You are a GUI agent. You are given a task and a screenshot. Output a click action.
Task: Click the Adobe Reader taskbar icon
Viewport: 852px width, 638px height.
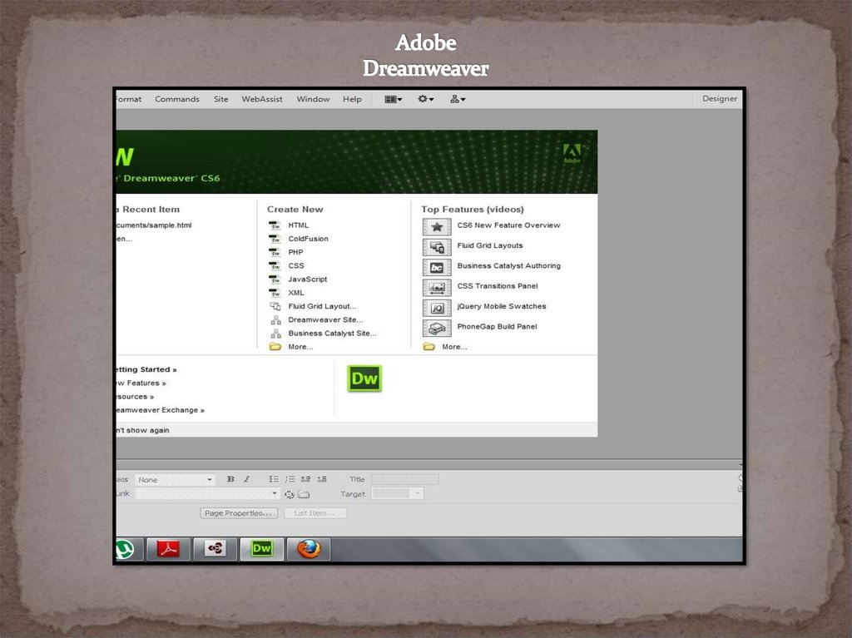pos(169,548)
